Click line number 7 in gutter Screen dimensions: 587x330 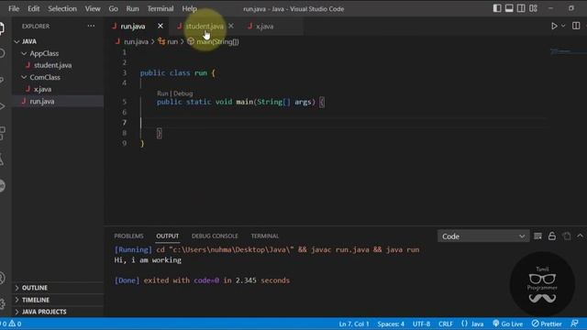125,122
